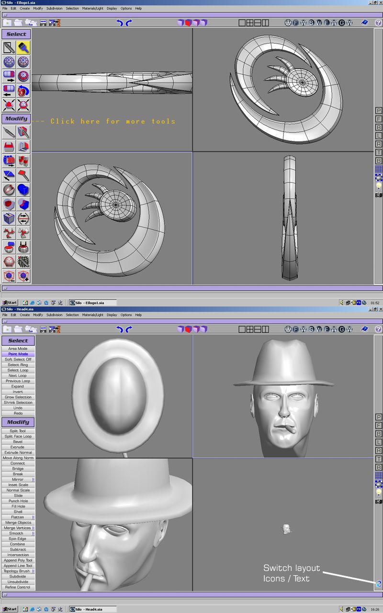Viewport: 383px width, 613px height.
Task: Click the G display mode circle in Ellogo1 toolbar
Action: [x=342, y=22]
